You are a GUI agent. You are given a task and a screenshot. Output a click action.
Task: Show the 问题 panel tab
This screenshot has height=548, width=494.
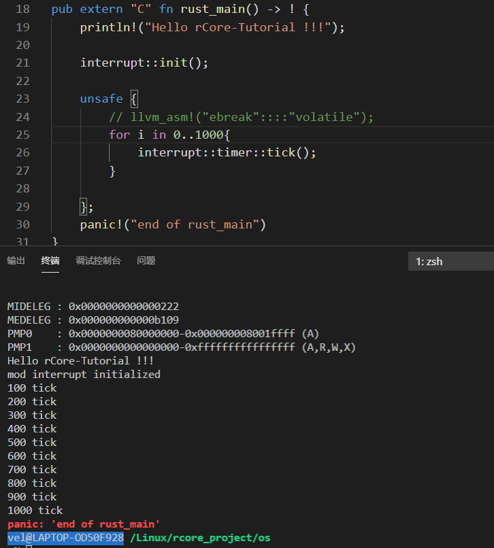click(146, 260)
